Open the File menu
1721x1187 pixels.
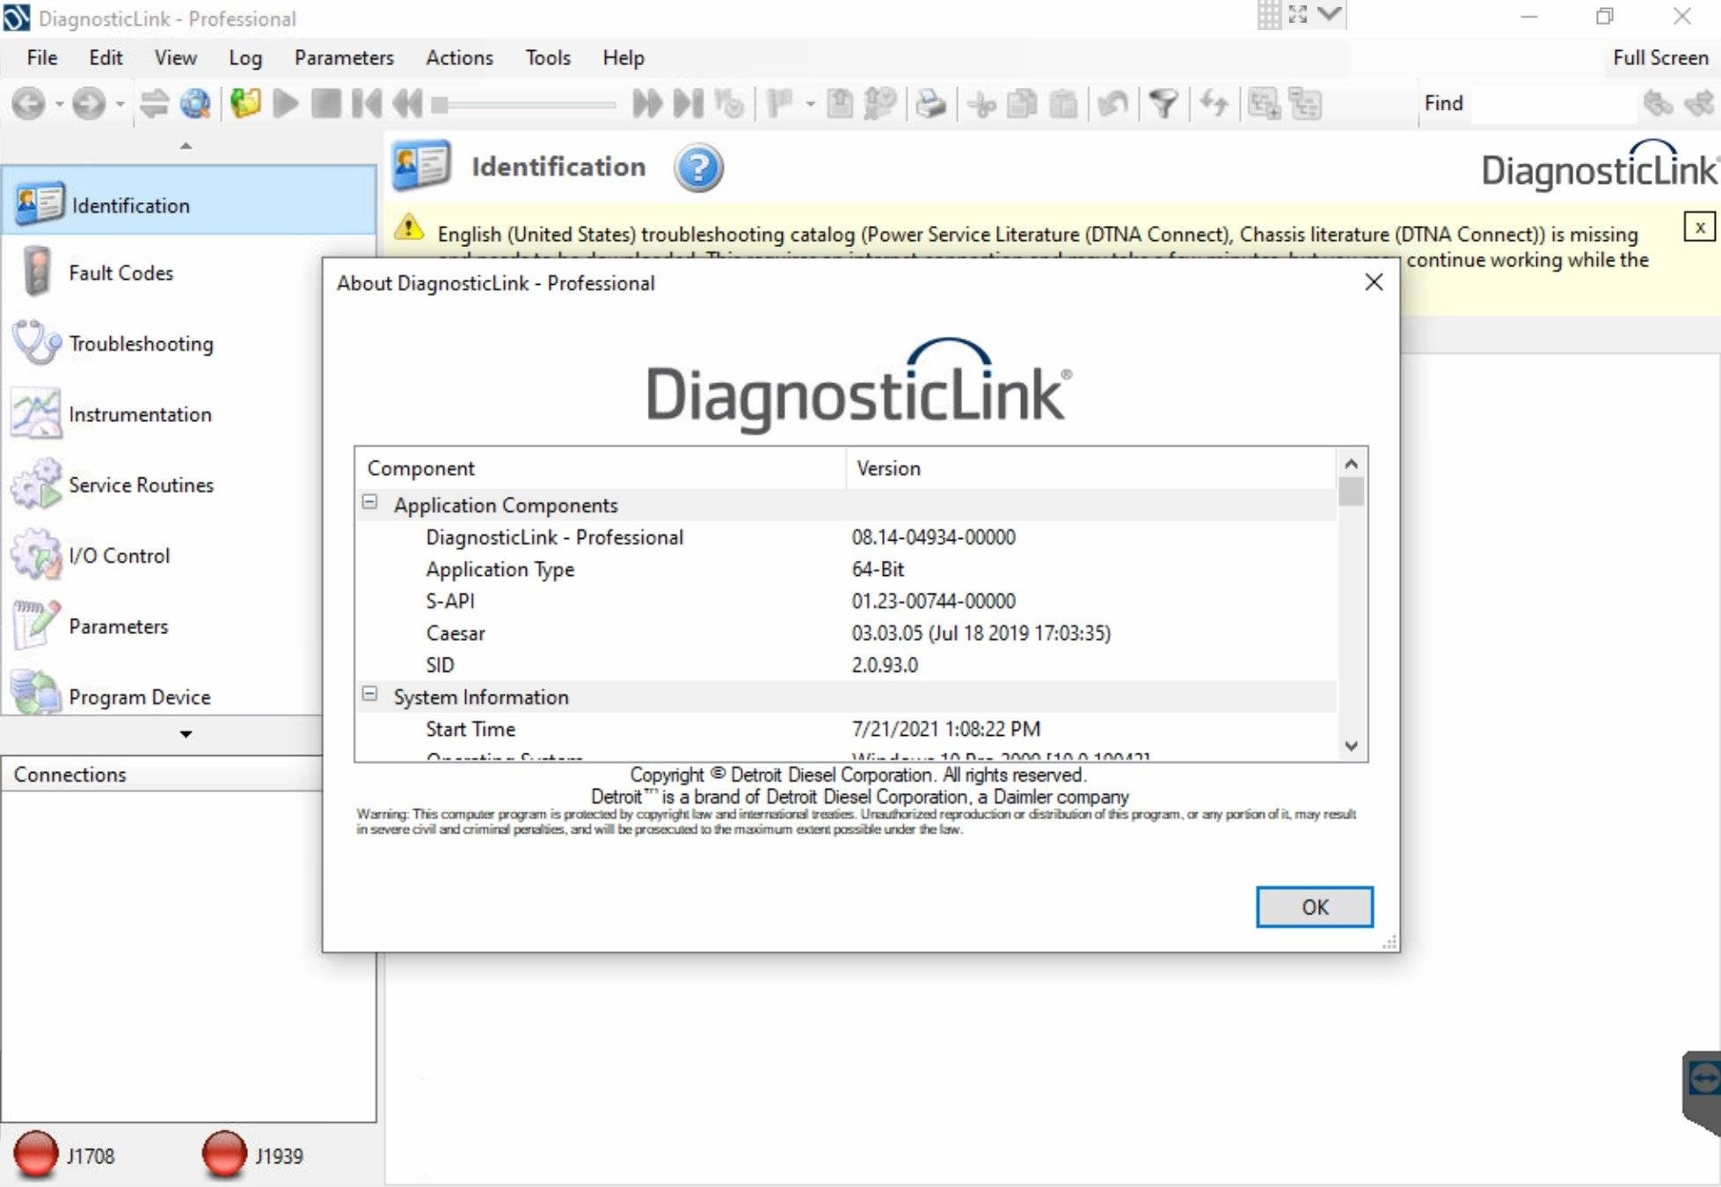tap(42, 57)
